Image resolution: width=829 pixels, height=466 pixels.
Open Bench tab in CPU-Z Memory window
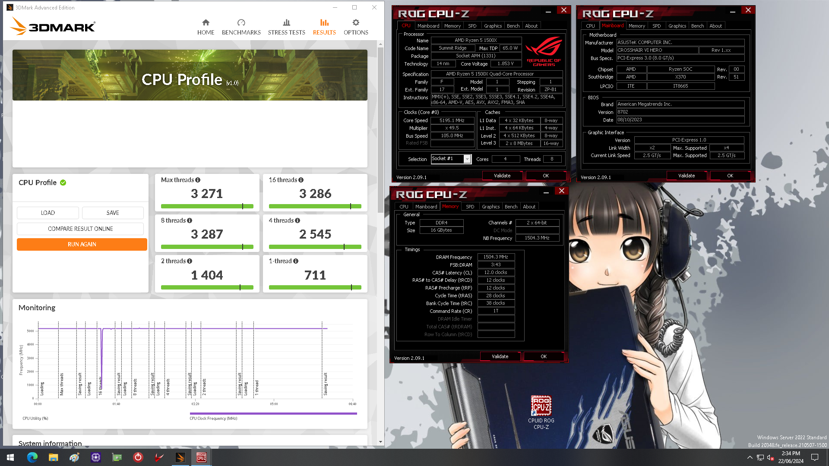tap(511, 207)
